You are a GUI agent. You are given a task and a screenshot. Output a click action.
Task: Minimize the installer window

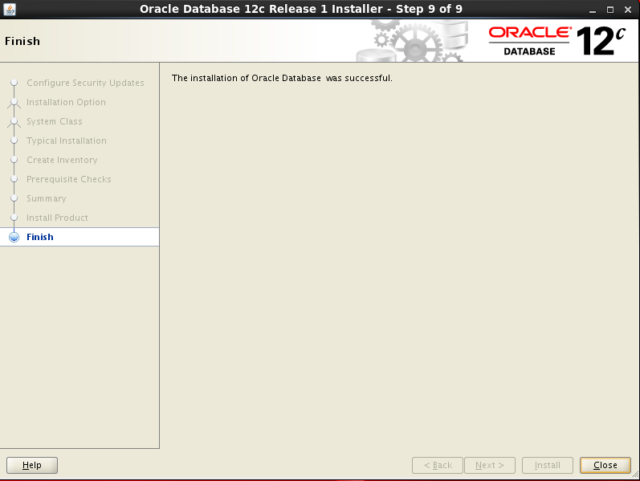coord(593,10)
